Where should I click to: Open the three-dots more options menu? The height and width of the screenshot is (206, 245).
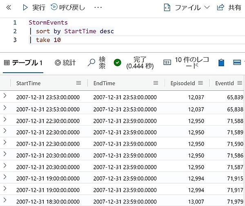pos(98,7)
